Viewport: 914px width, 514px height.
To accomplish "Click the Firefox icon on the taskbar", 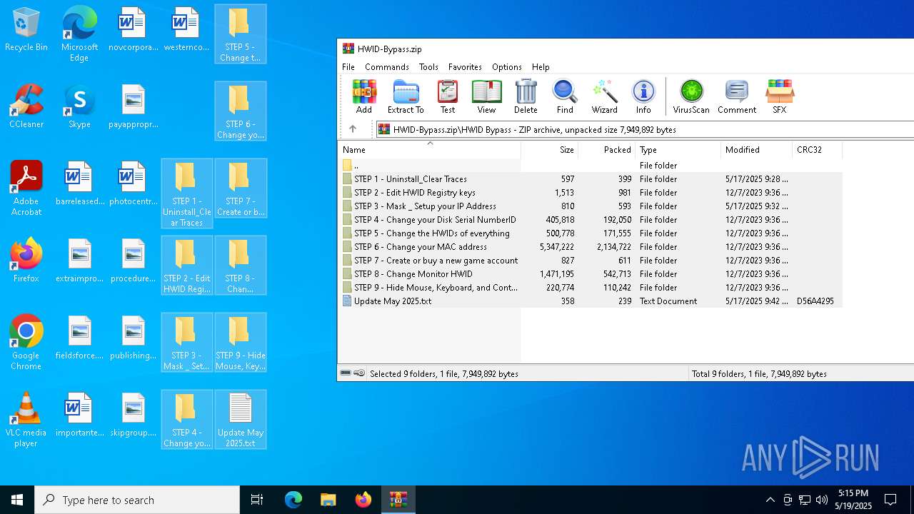I will click(x=363, y=500).
